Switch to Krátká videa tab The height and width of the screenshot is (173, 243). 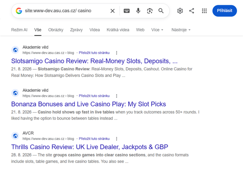point(118,30)
